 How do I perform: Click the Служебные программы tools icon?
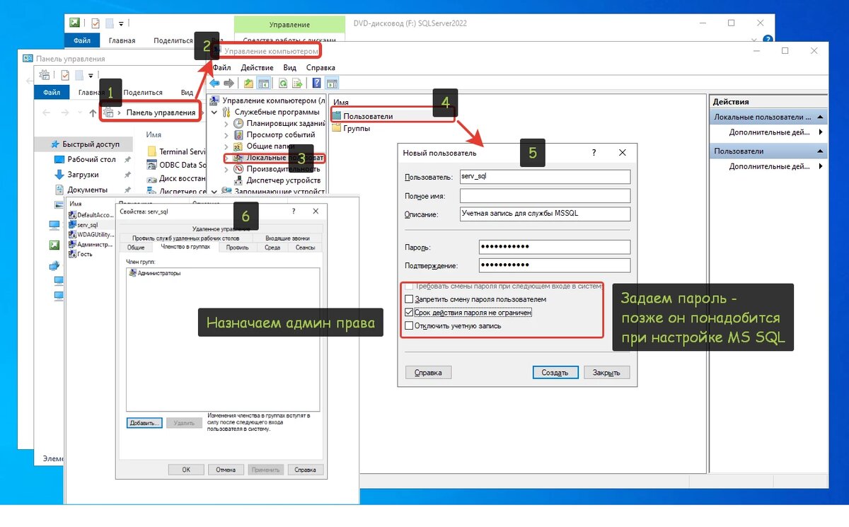[x=227, y=112]
